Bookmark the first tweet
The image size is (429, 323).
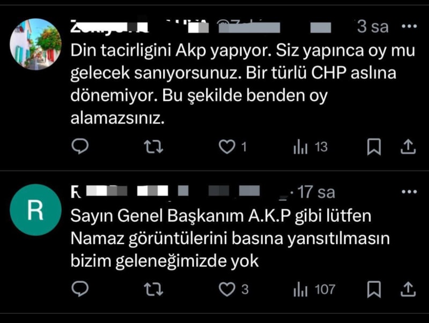(x=374, y=146)
